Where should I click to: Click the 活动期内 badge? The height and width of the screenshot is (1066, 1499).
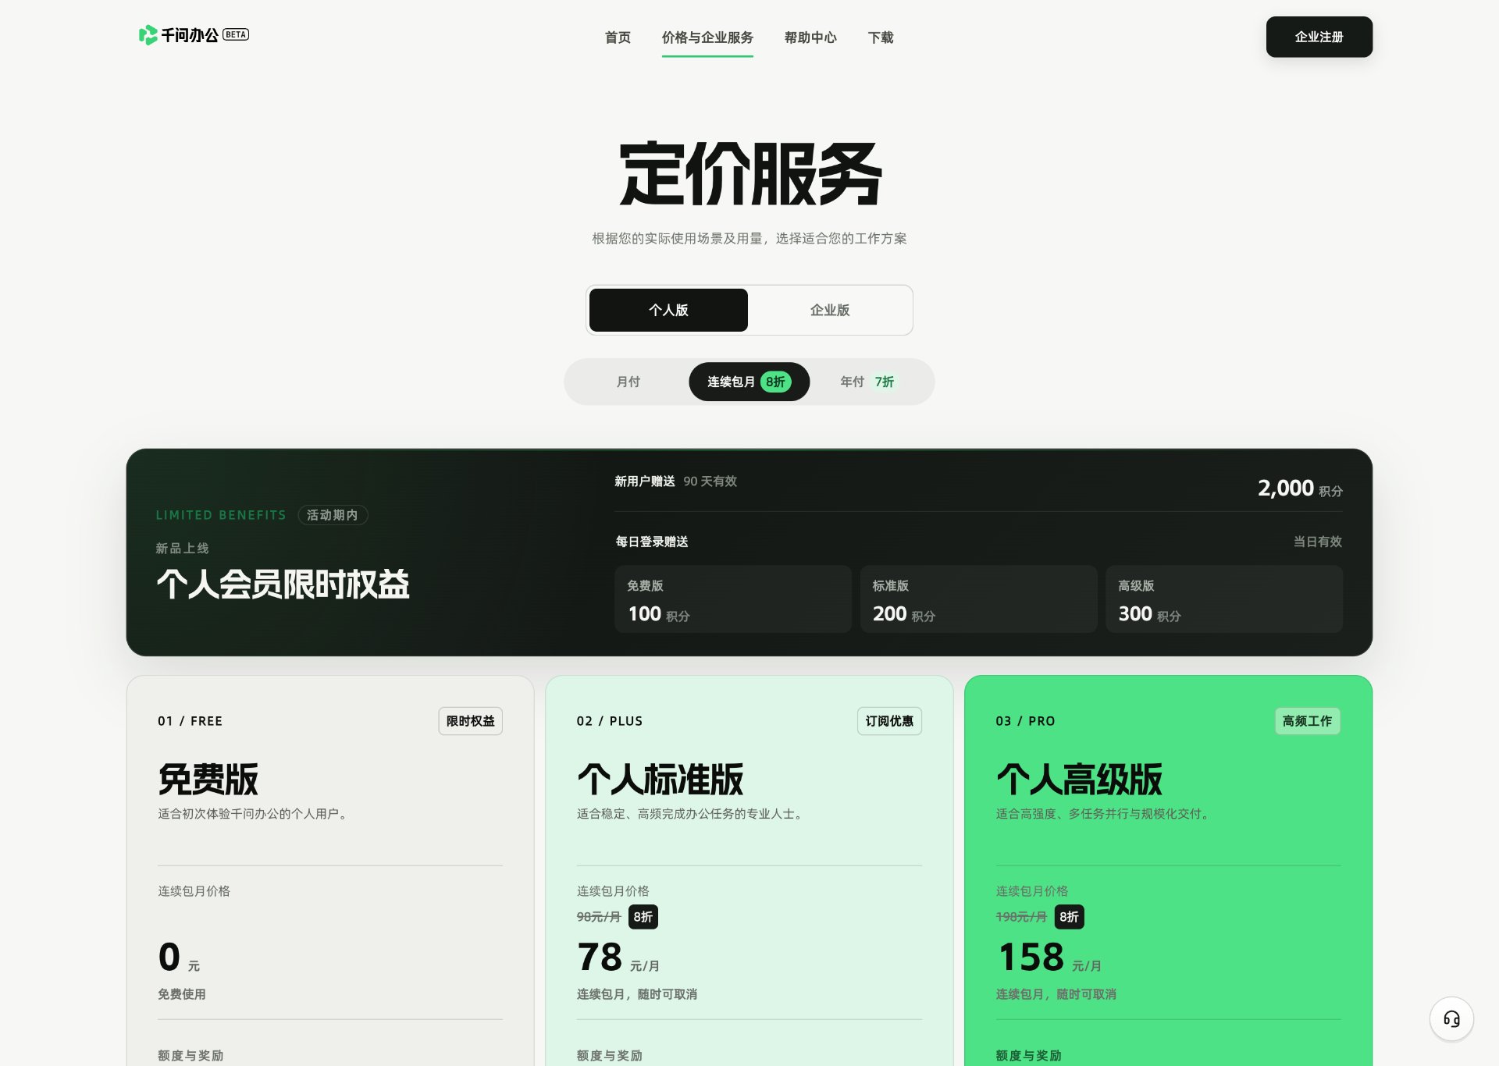tap(333, 515)
